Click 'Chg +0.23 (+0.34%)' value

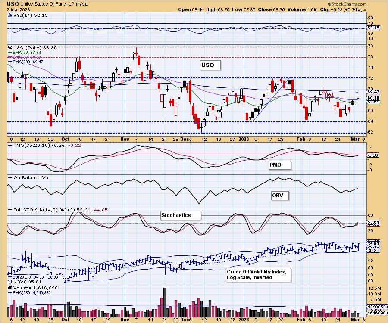(x=341, y=9)
